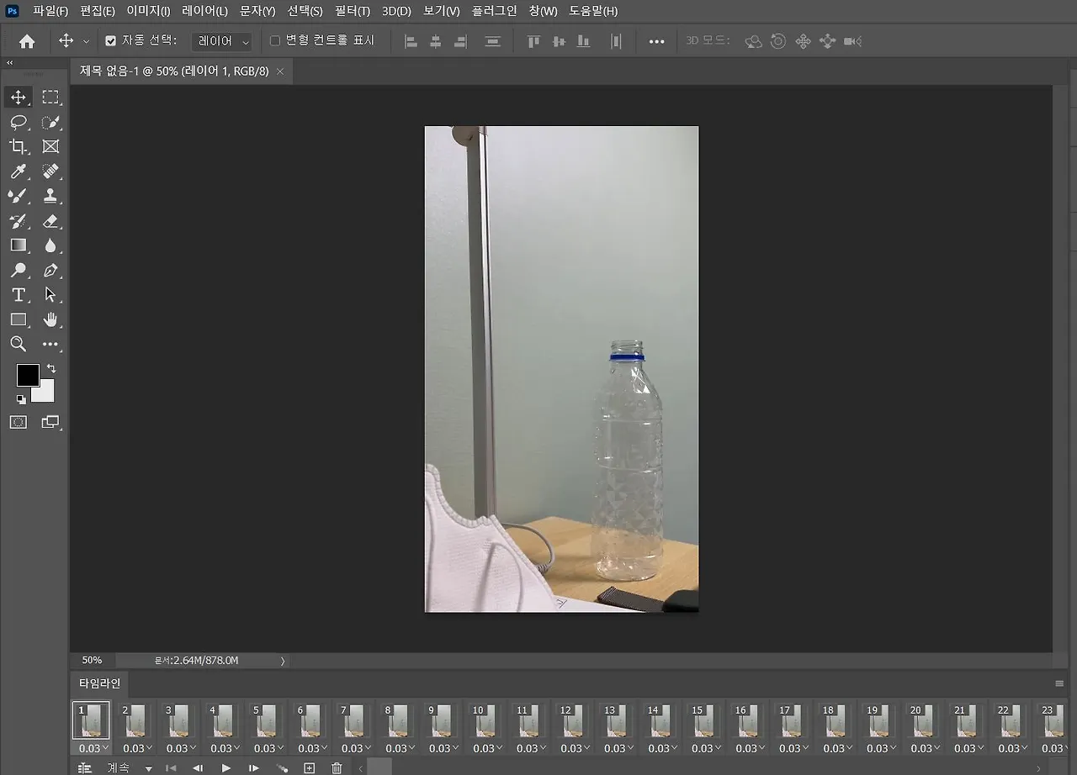
Task: Select the Rectangle shape tool
Action: (x=18, y=319)
